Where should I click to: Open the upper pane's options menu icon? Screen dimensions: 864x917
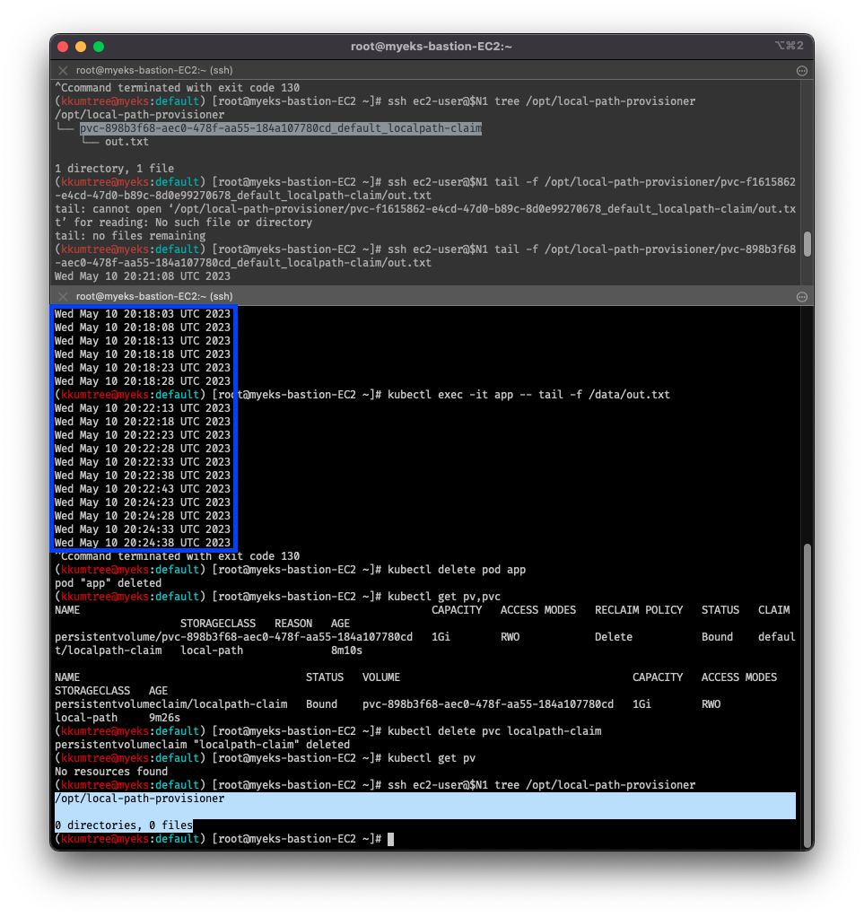(801, 71)
